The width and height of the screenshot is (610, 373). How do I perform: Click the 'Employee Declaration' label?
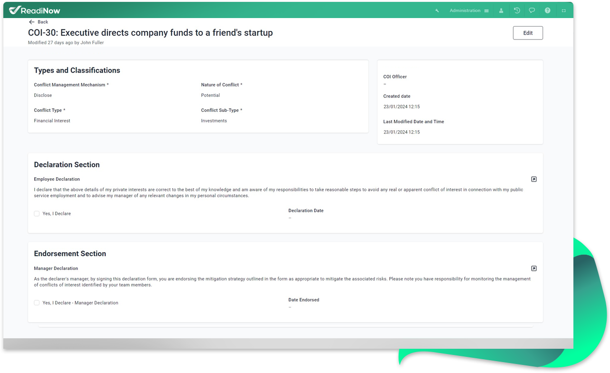click(x=57, y=179)
